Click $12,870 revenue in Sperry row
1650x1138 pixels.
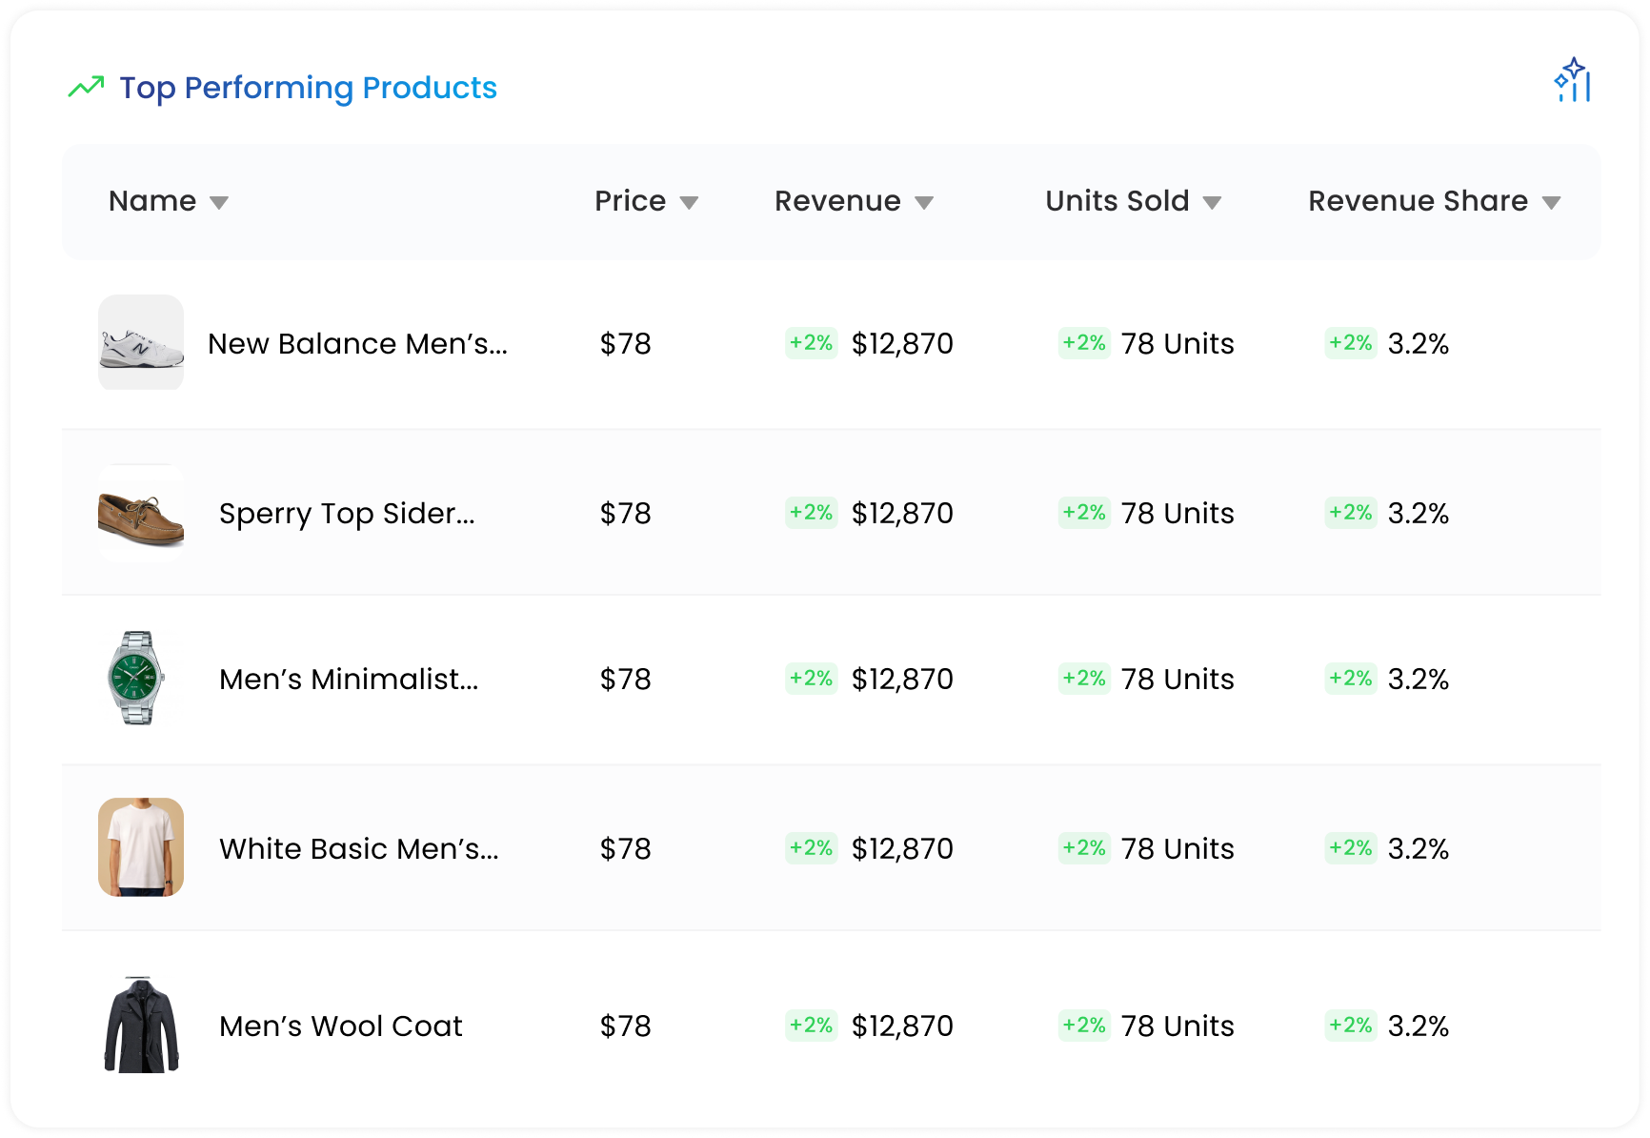(x=902, y=513)
